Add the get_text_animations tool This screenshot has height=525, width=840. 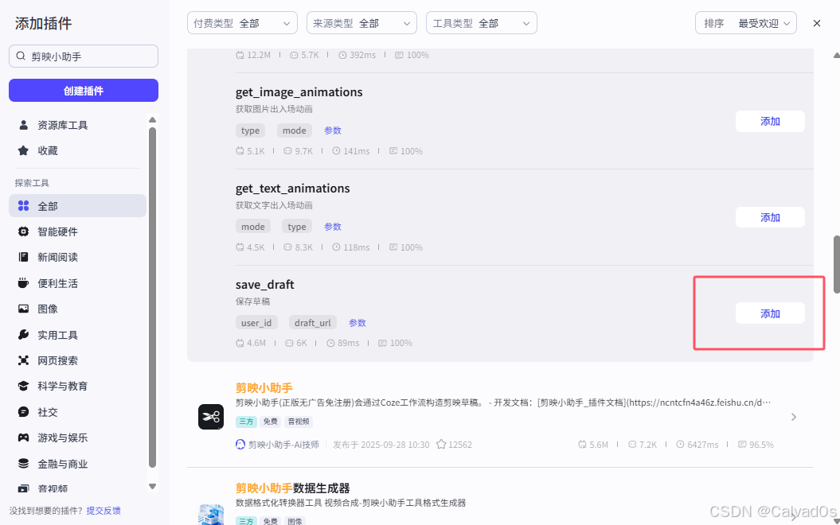(x=770, y=217)
